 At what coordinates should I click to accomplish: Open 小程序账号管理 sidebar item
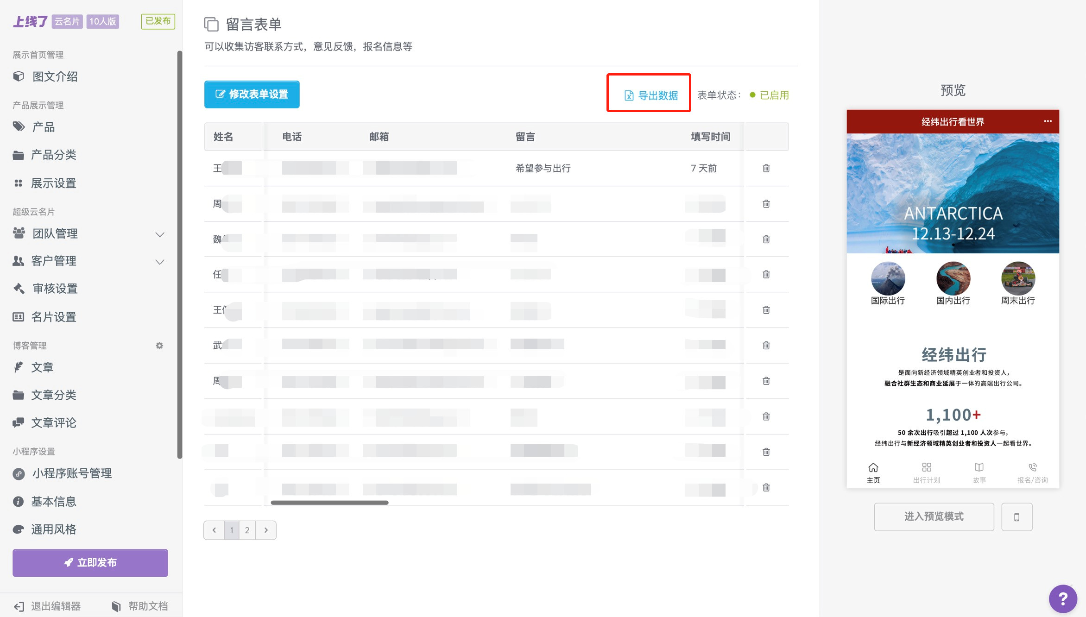click(x=71, y=473)
